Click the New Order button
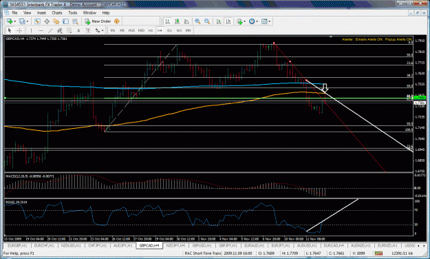430x259 pixels. (x=98, y=21)
